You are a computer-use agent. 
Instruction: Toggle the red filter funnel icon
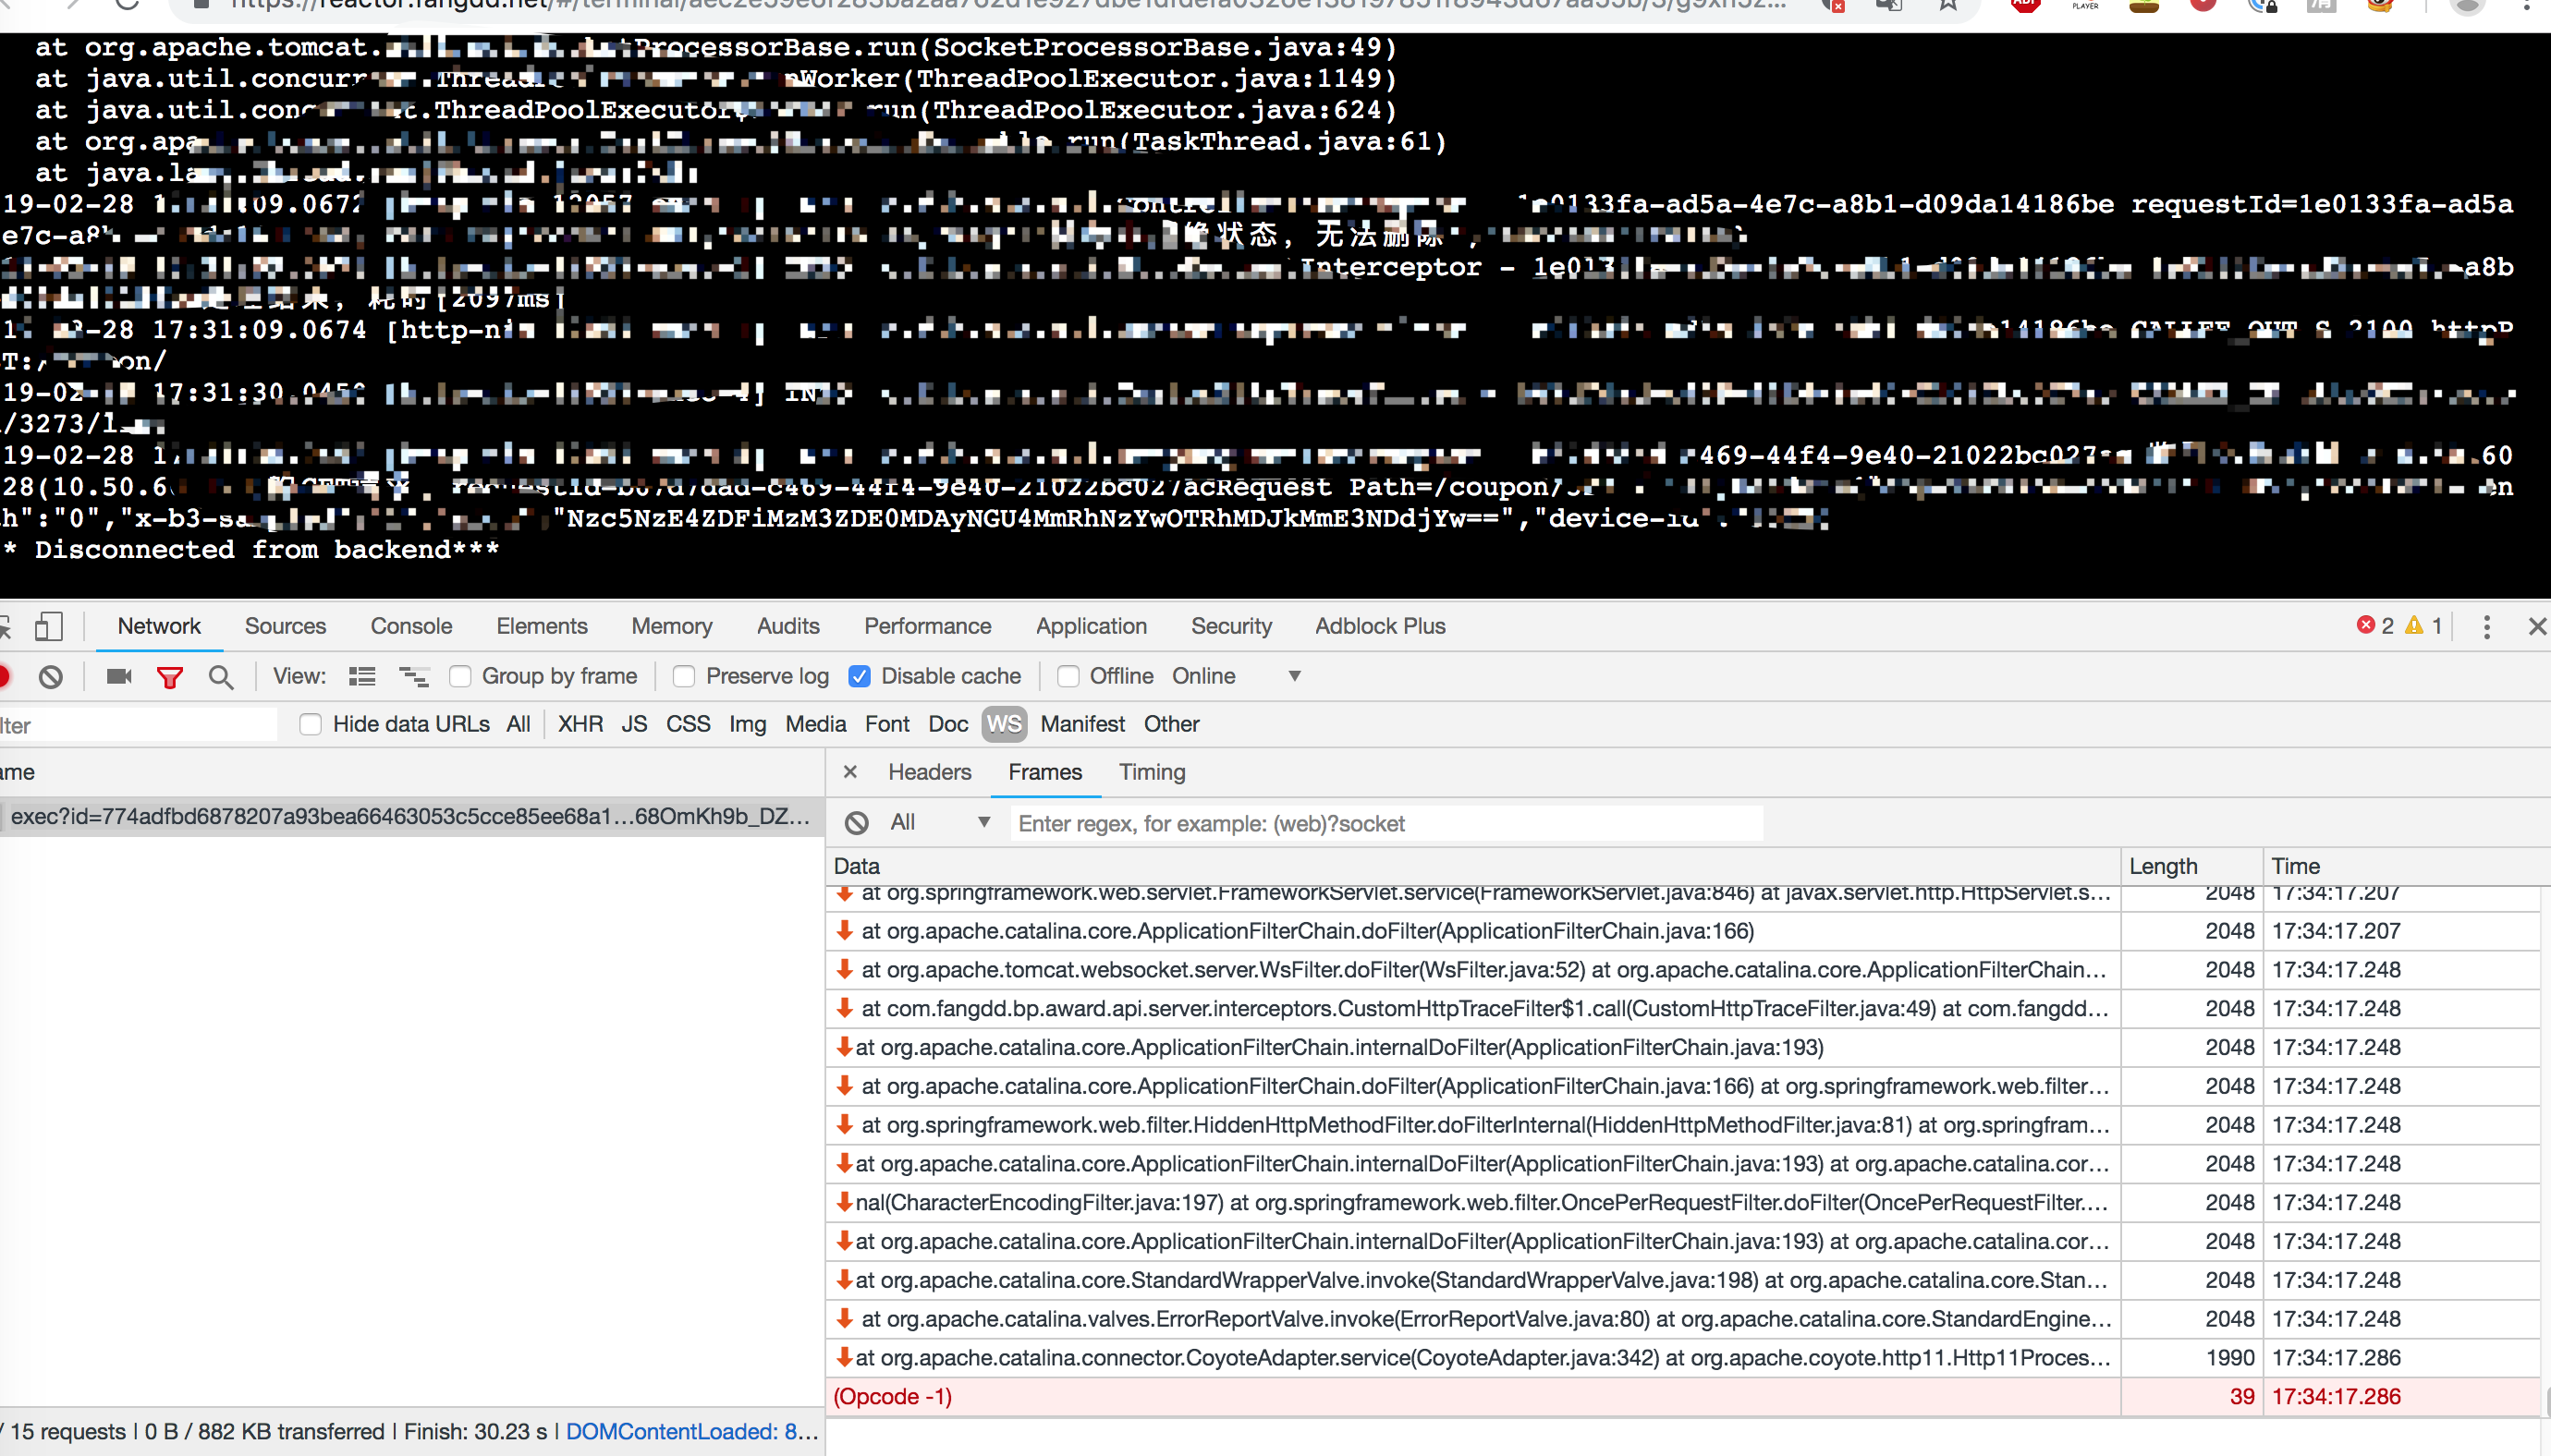click(170, 677)
